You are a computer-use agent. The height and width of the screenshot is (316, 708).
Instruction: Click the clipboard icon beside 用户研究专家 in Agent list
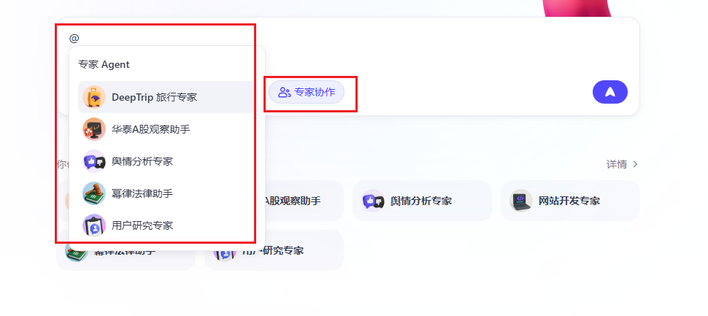94,226
